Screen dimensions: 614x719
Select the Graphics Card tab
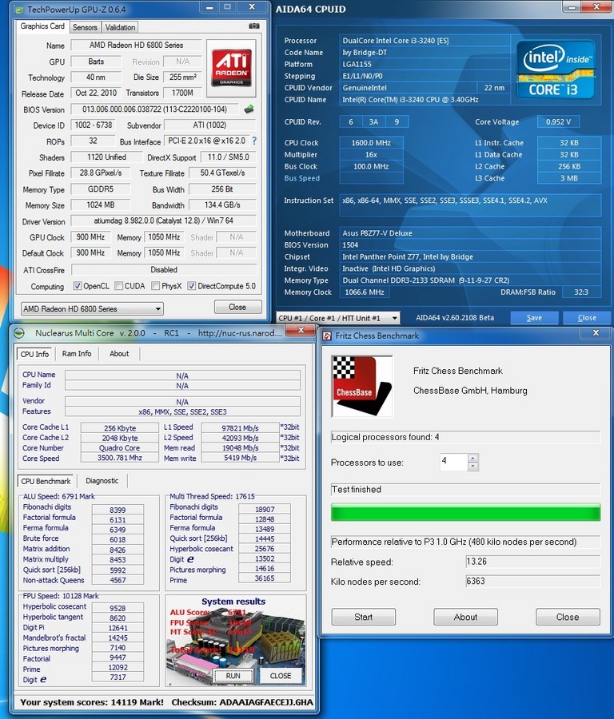click(42, 26)
